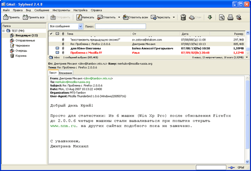Click the Спам junk toolbar icon
251x171 pixels.
(x=192, y=17)
